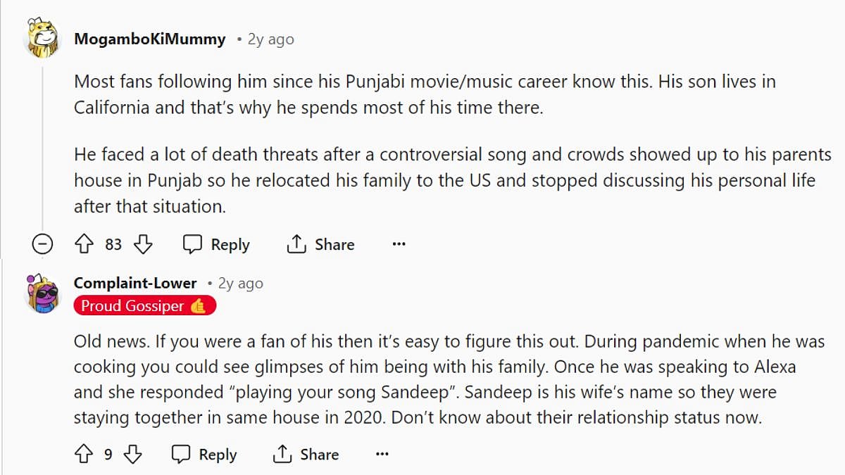Reply to Complaint-Lower's comment

coord(204,455)
